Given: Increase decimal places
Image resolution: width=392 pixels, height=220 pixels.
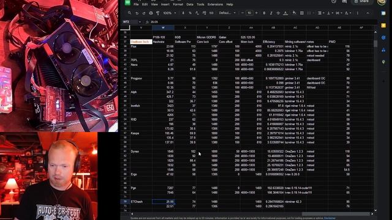Looking at the screenshot, I should 204,13.
